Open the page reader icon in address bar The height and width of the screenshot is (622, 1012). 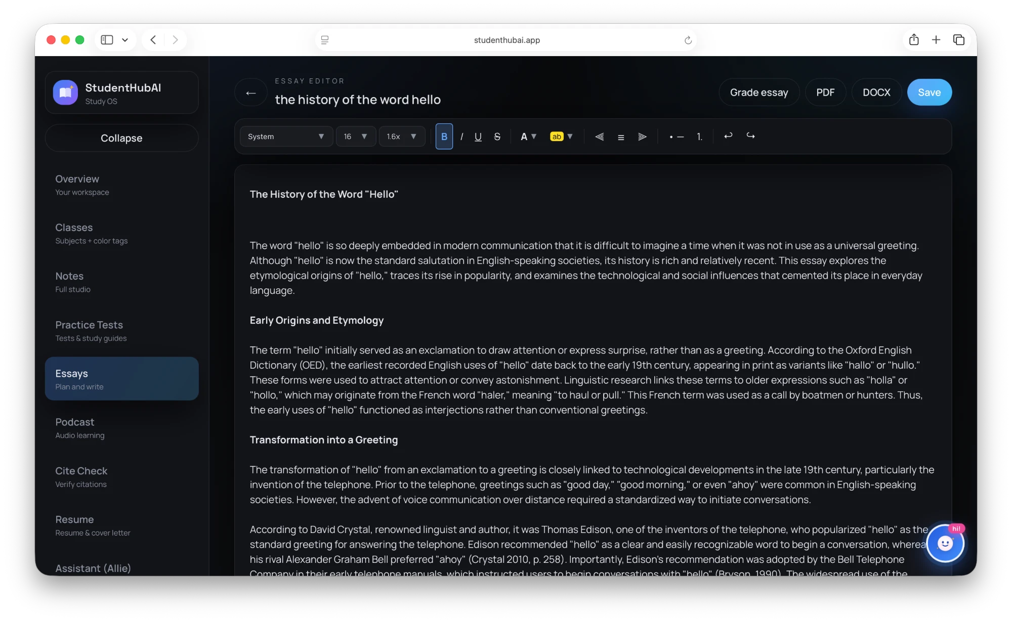[x=325, y=40]
